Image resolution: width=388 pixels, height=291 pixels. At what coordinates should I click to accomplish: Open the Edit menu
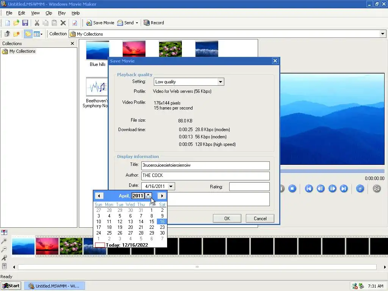coord(22,13)
